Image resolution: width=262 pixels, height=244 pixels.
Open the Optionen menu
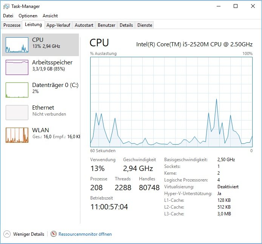tap(28, 16)
